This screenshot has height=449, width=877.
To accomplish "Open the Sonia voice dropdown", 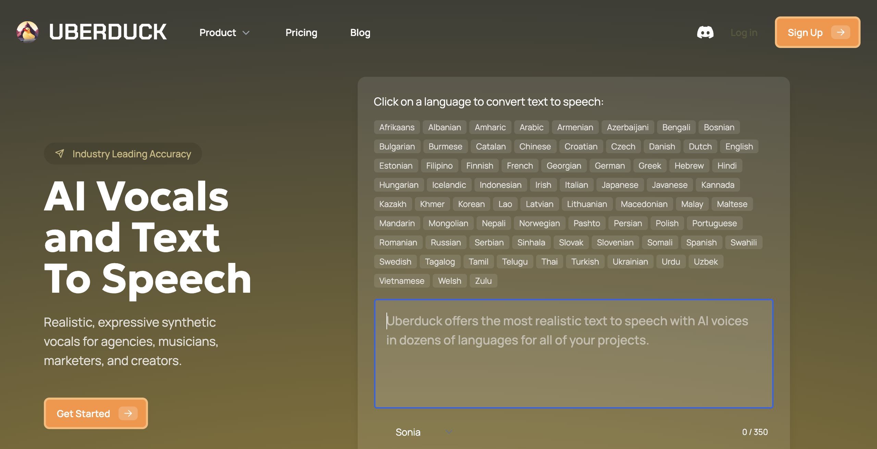I will pos(424,432).
